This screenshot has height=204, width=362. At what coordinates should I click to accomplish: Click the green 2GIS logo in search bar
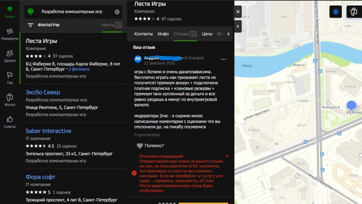coord(31,12)
